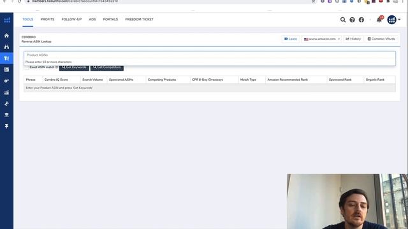Switch to the Follow-Up tab
408x229 pixels.
coord(71,19)
